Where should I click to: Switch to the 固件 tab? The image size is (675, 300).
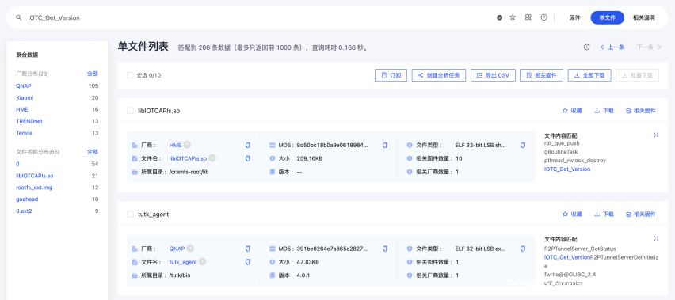coord(574,17)
